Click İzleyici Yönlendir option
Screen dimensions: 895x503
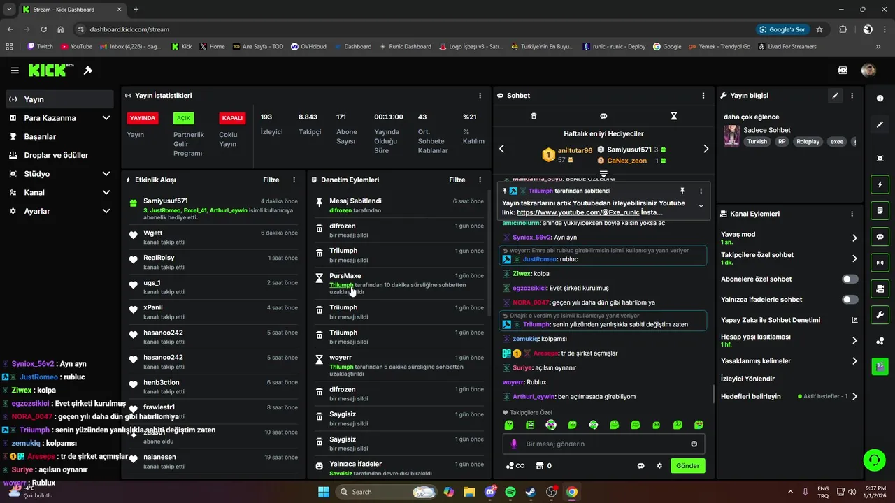pos(747,379)
